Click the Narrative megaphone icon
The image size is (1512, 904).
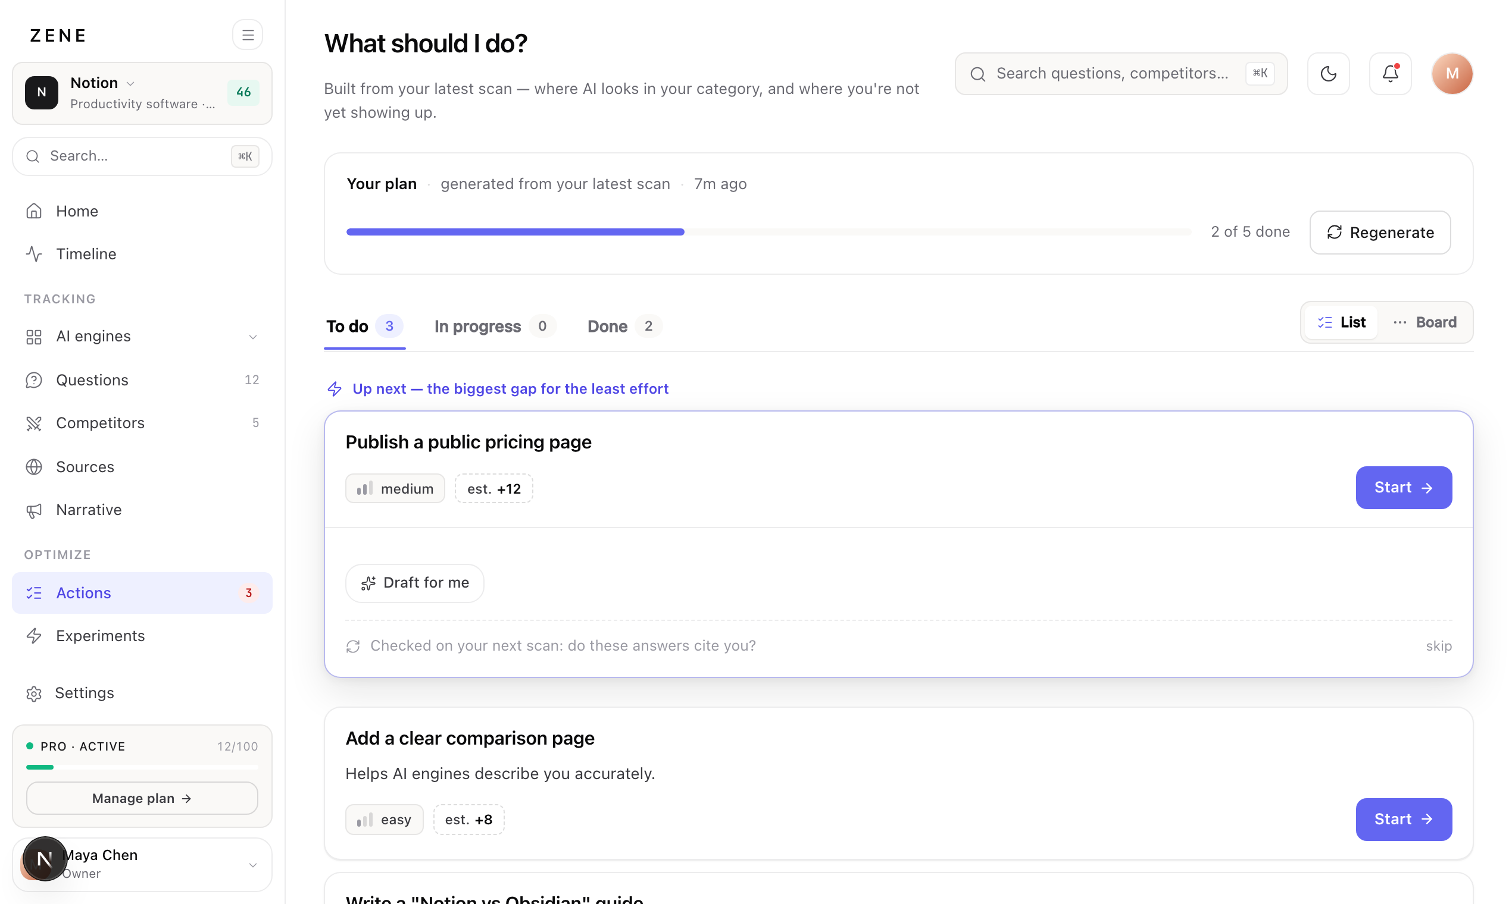click(34, 510)
